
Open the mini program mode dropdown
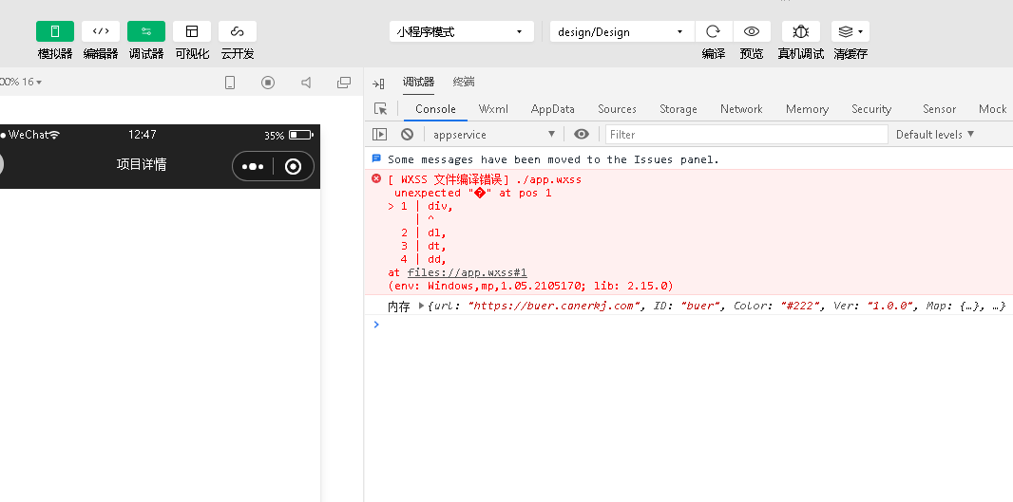[x=461, y=31]
